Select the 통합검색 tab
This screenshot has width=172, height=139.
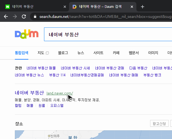[22, 53]
